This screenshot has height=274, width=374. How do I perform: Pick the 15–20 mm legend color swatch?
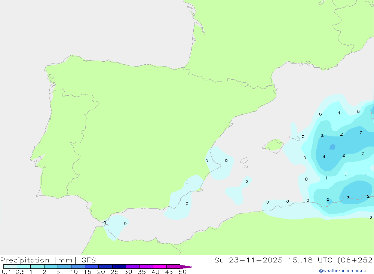[x=92, y=267]
